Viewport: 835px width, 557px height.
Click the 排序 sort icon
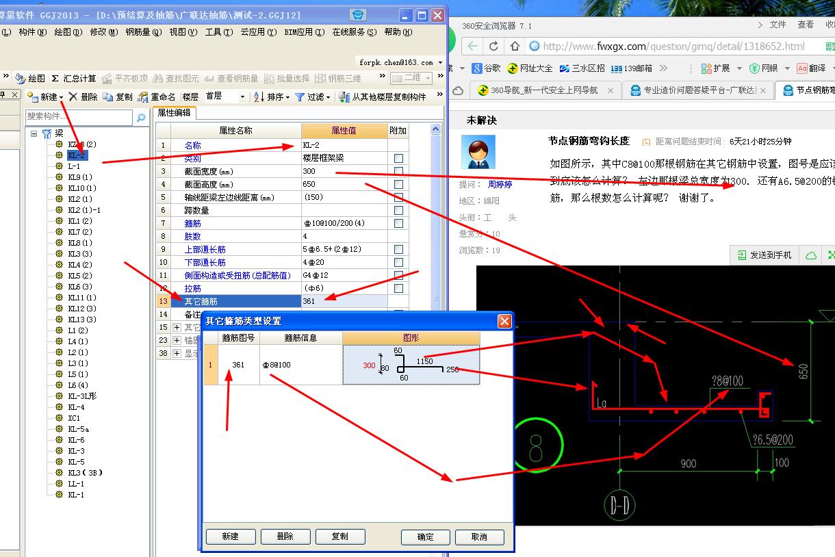tap(259, 96)
